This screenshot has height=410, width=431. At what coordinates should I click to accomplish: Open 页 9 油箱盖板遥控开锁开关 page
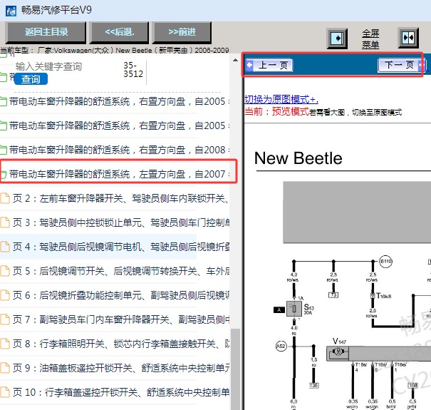[x=115, y=368]
